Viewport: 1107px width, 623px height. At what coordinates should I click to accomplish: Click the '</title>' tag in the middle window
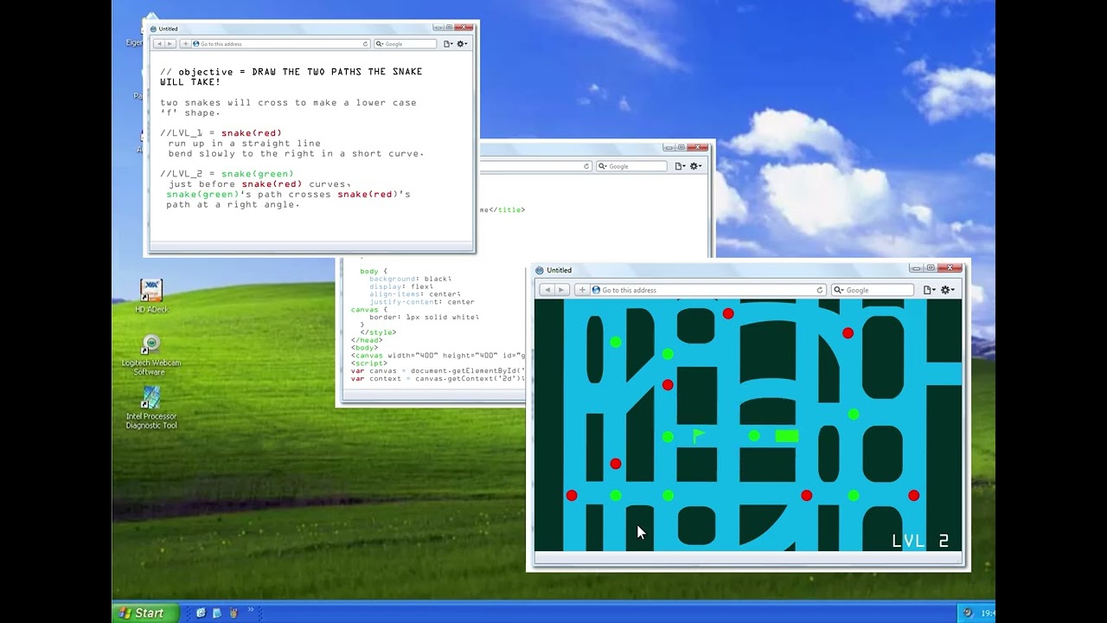pyautogui.click(x=507, y=209)
